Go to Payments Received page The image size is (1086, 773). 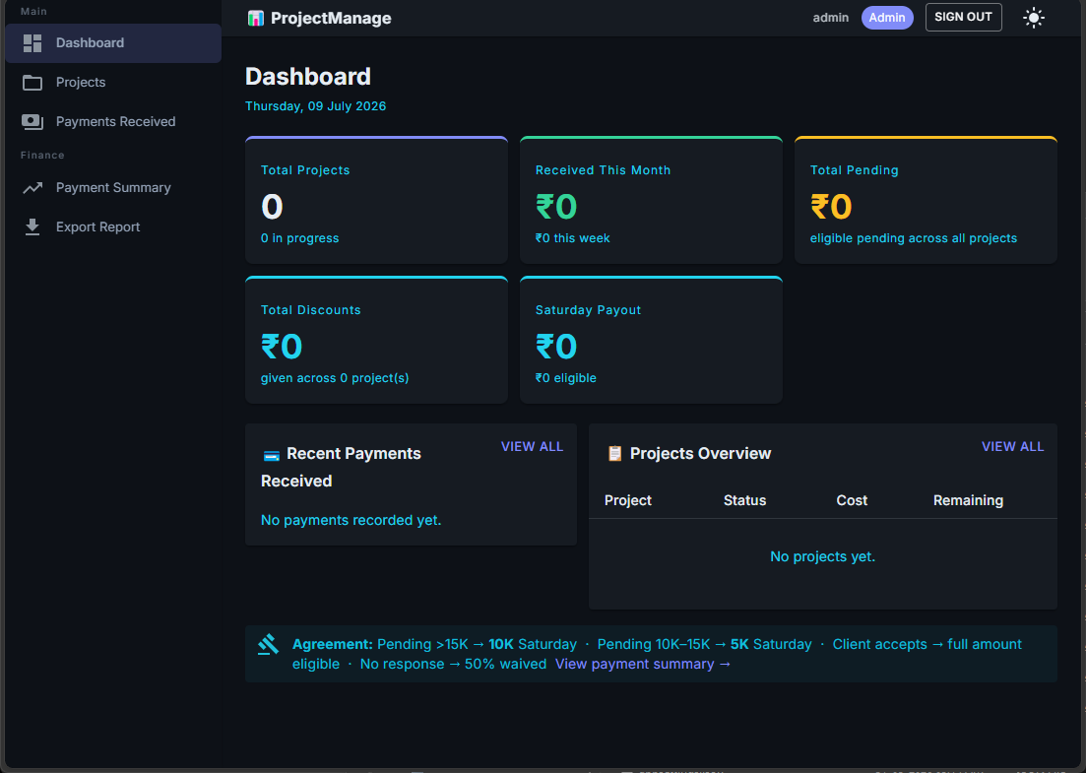point(113,122)
